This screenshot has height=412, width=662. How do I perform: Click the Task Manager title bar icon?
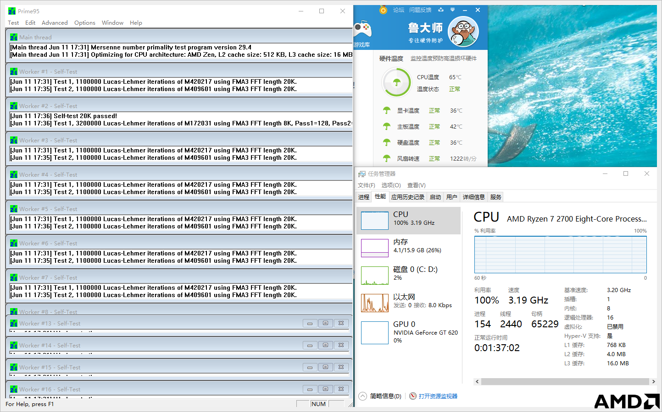pyautogui.click(x=362, y=174)
